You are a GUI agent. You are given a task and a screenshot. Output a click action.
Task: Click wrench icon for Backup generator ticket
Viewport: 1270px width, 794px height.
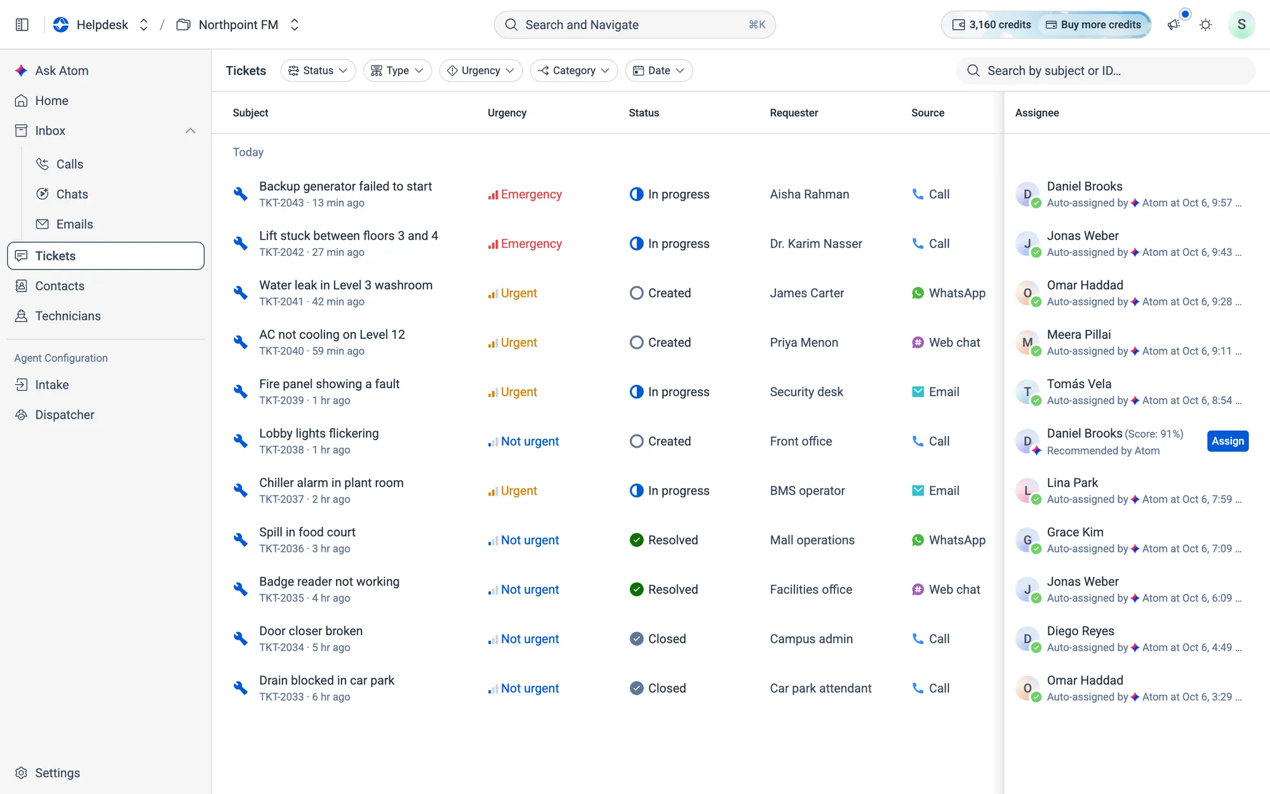240,194
